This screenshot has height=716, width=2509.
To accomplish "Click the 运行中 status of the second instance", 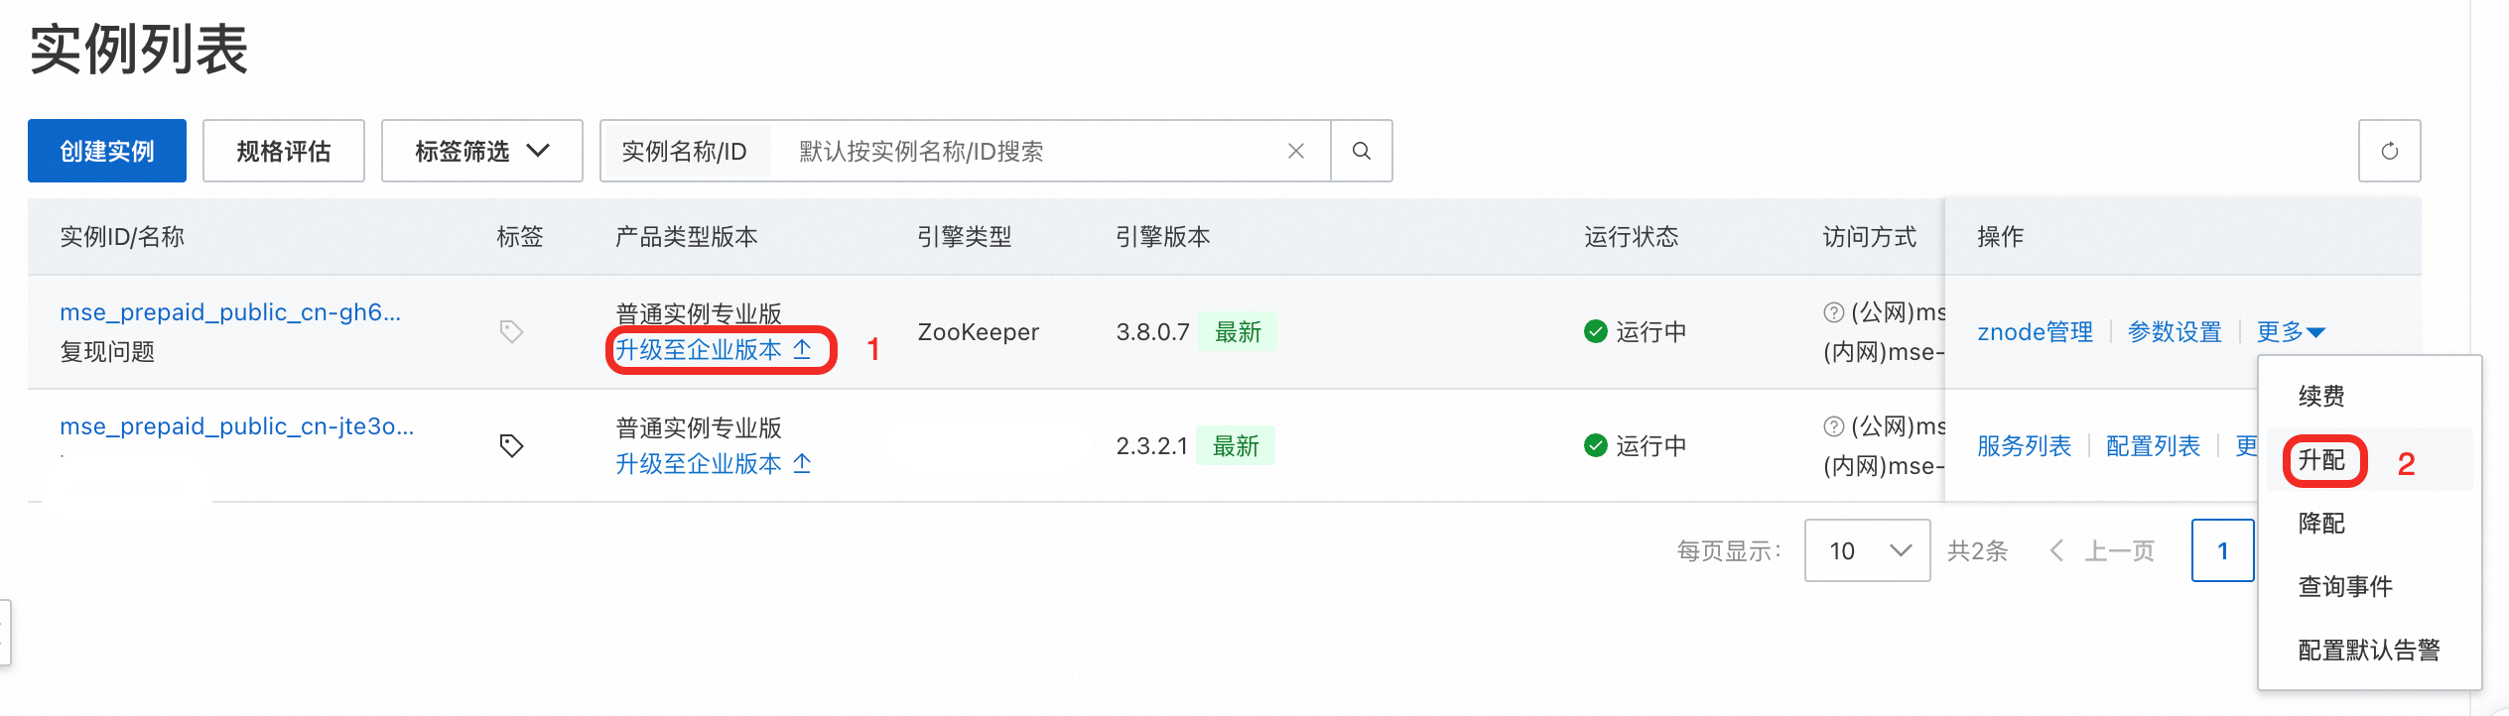I will pos(1651,446).
